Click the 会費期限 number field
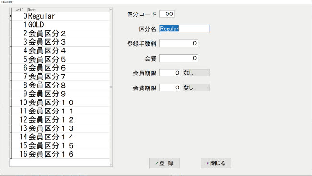This screenshot has height=176, width=312. point(170,88)
